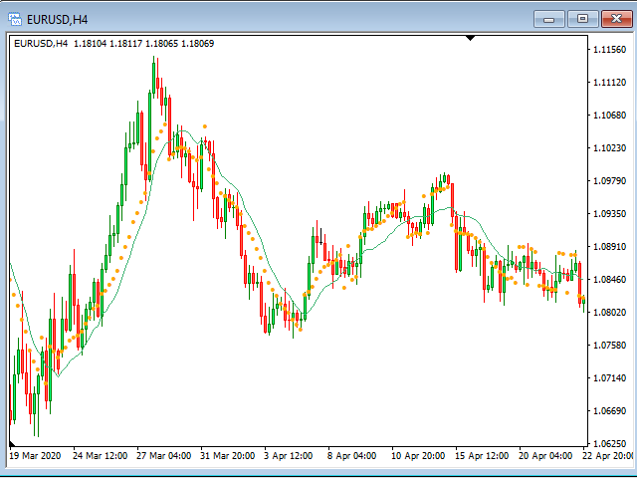Click price label 1.06690 on the scale
The image size is (637, 478).
(610, 411)
